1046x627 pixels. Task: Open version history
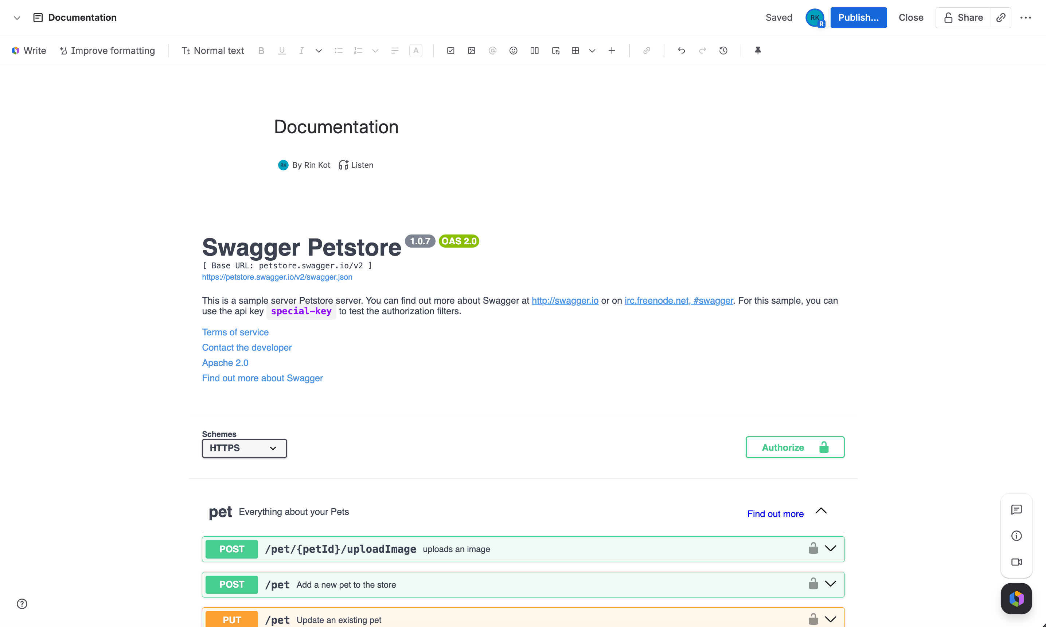723,51
